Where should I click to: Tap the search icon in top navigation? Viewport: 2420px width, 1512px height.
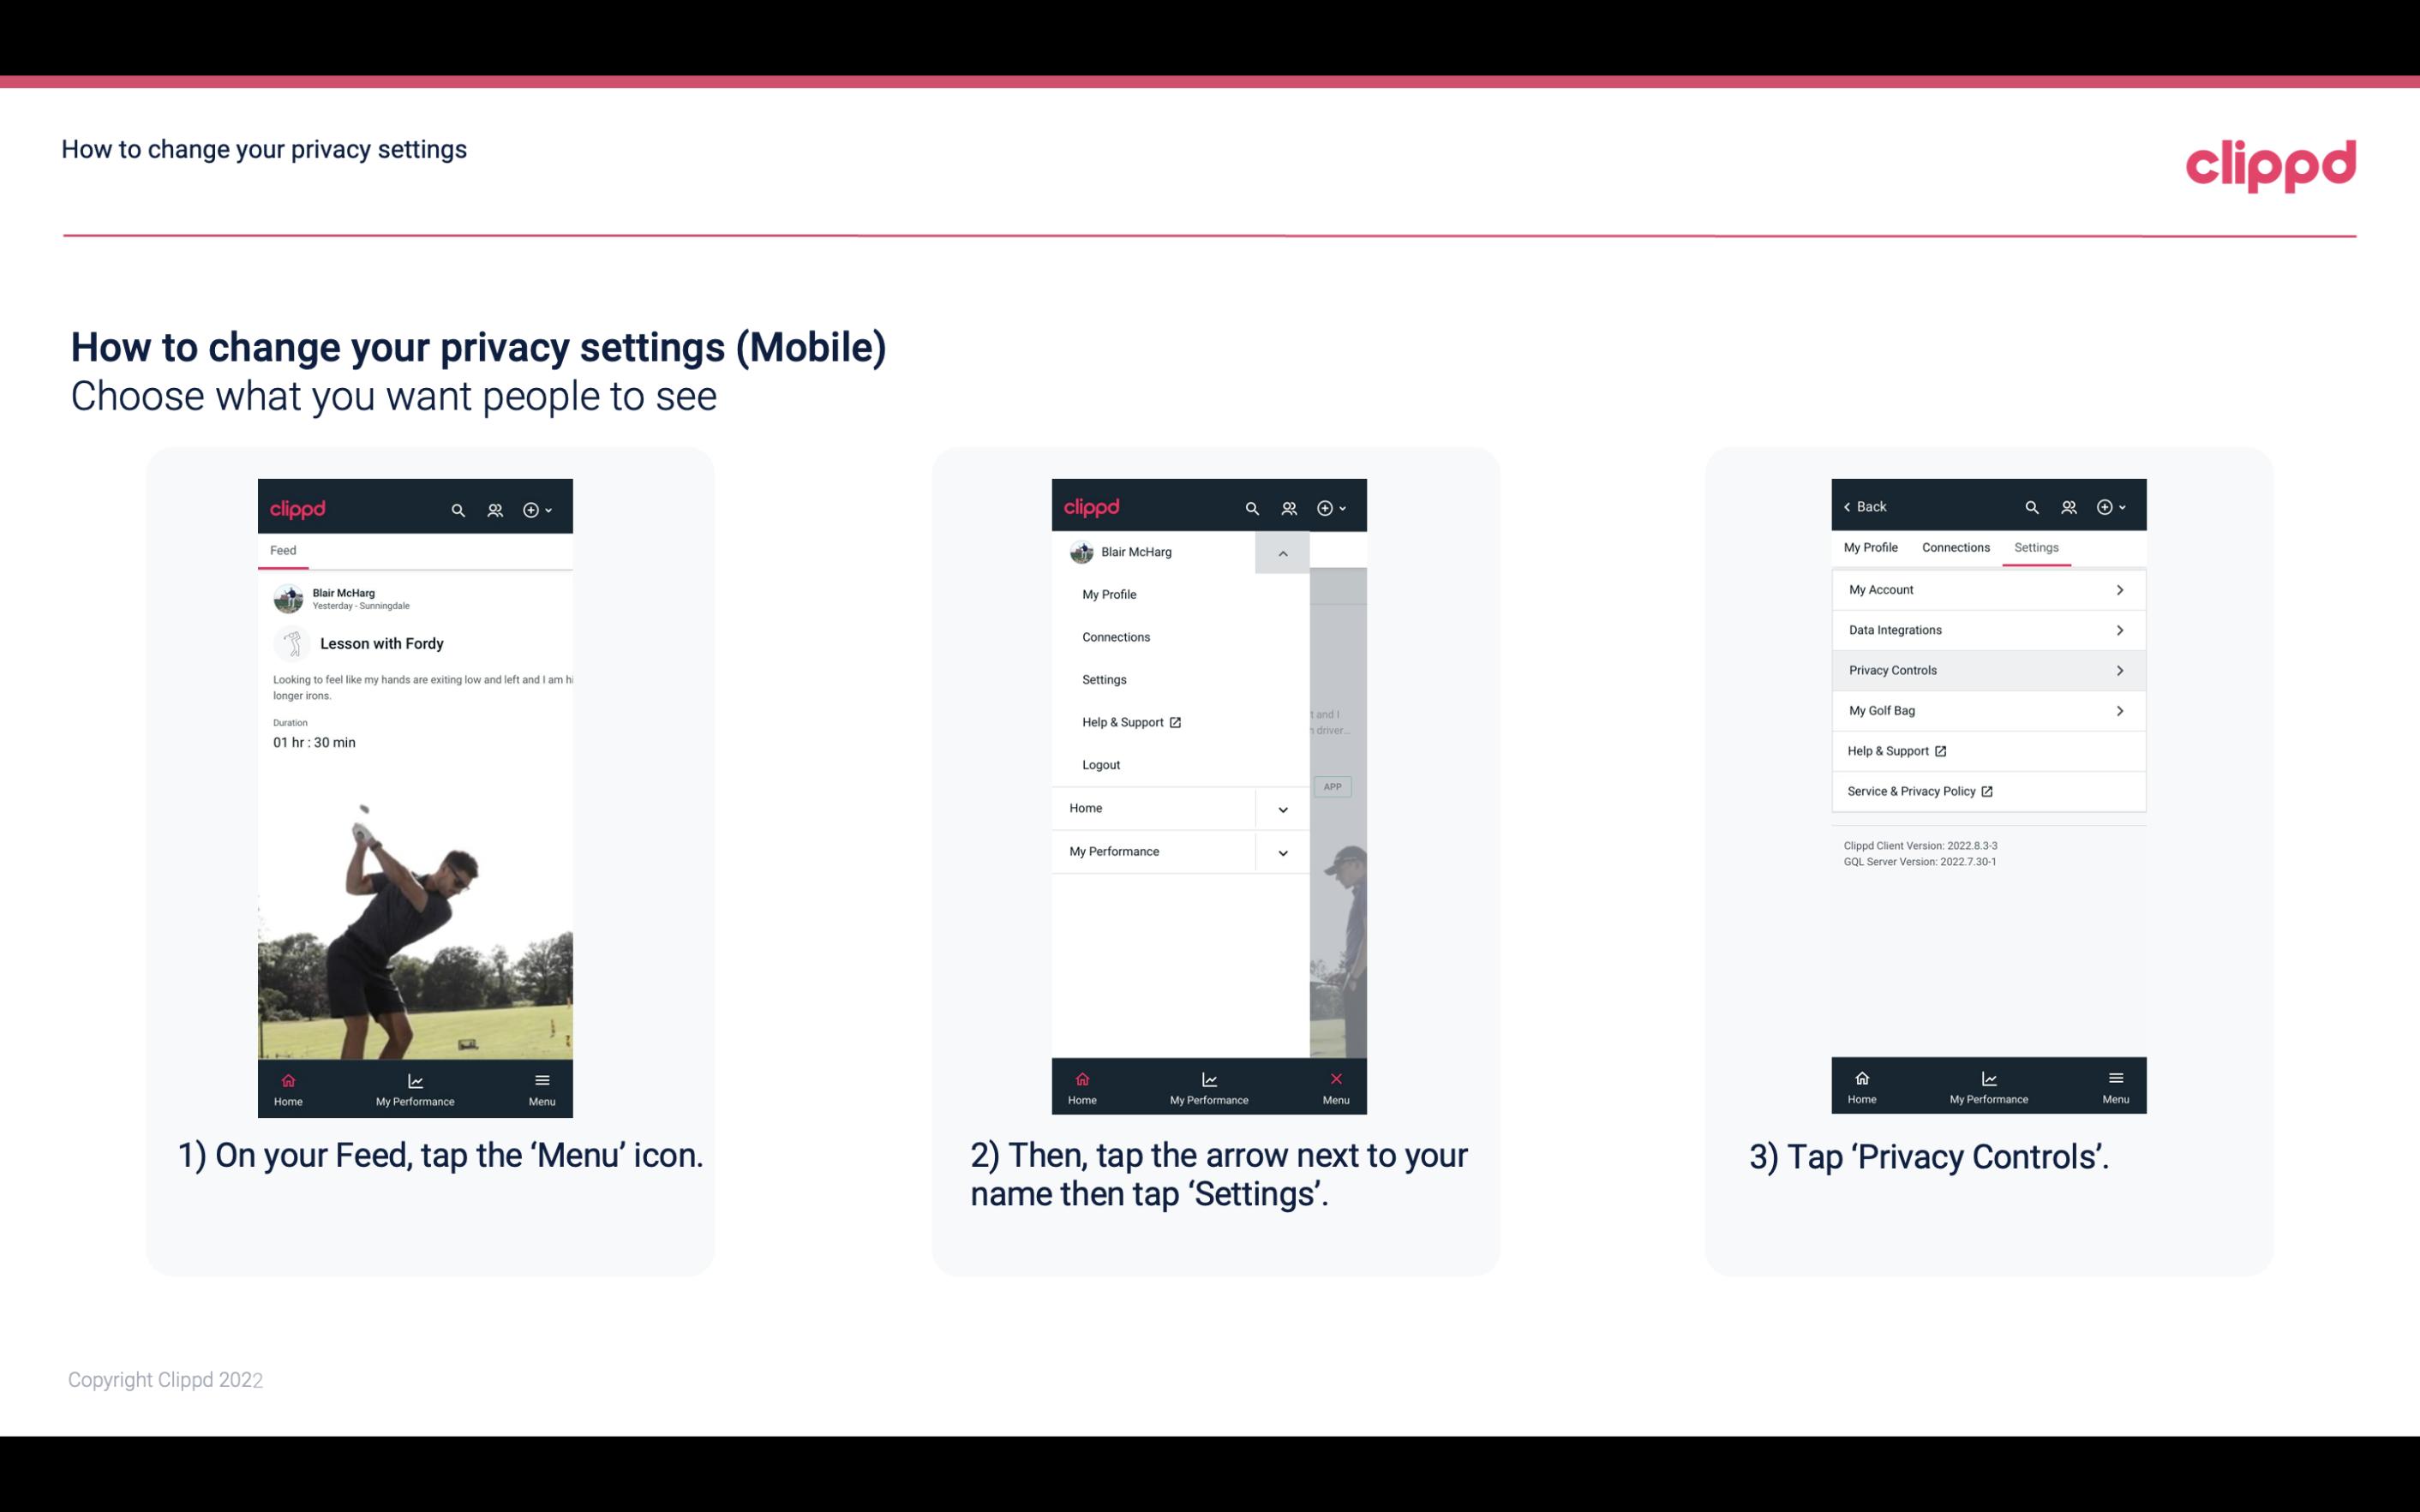point(457,507)
